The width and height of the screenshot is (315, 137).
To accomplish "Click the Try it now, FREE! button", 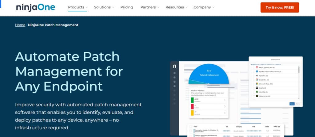I will tap(279, 7).
